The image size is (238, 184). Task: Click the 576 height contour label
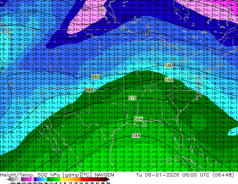pyautogui.click(x=132, y=98)
